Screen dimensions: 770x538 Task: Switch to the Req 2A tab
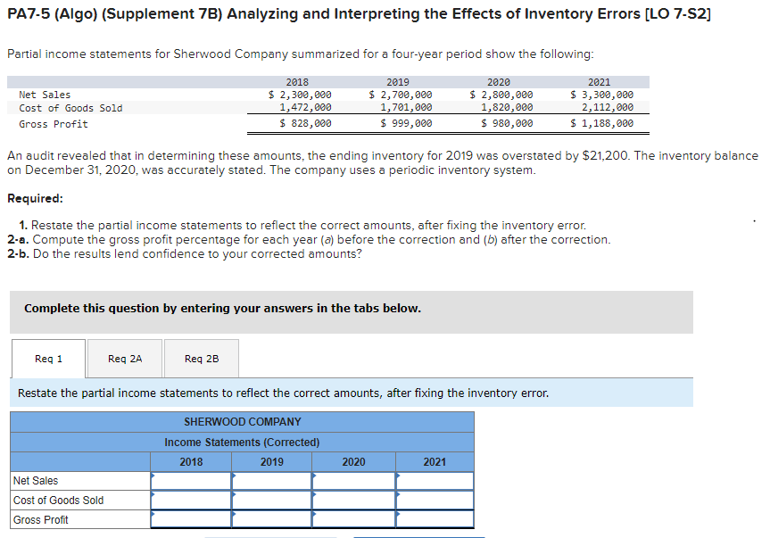pyautogui.click(x=124, y=358)
